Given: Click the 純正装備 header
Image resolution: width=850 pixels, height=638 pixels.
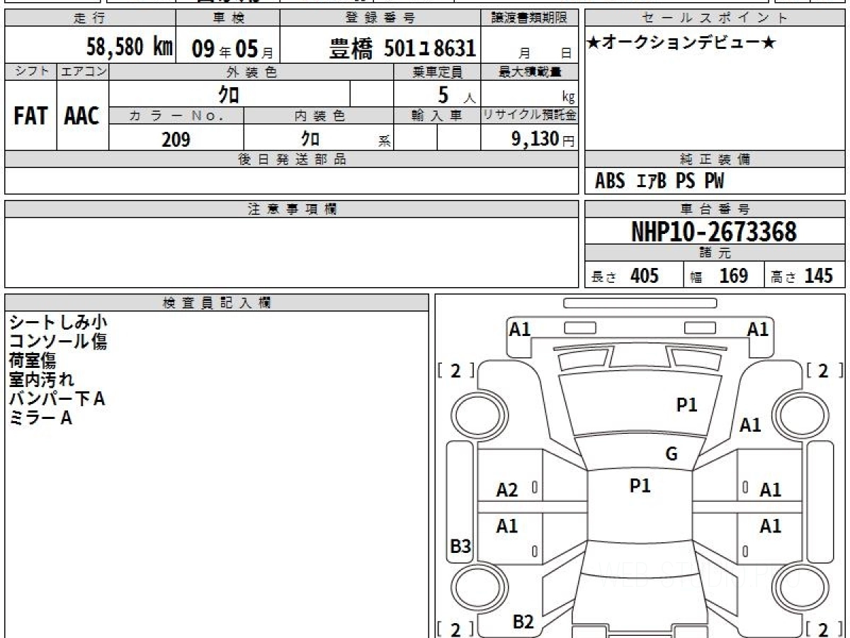Looking at the screenshot, I should pyautogui.click(x=715, y=159).
